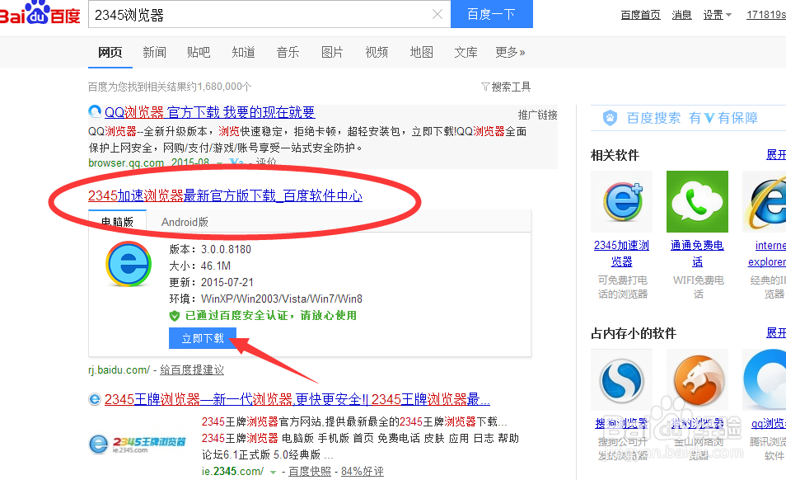
Task: Switch to 文库 tab
Action: (466, 52)
